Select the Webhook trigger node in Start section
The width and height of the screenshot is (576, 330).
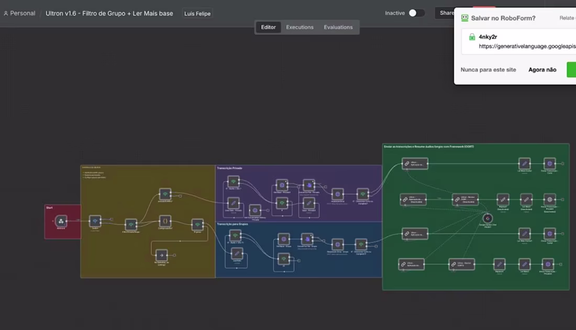click(61, 221)
